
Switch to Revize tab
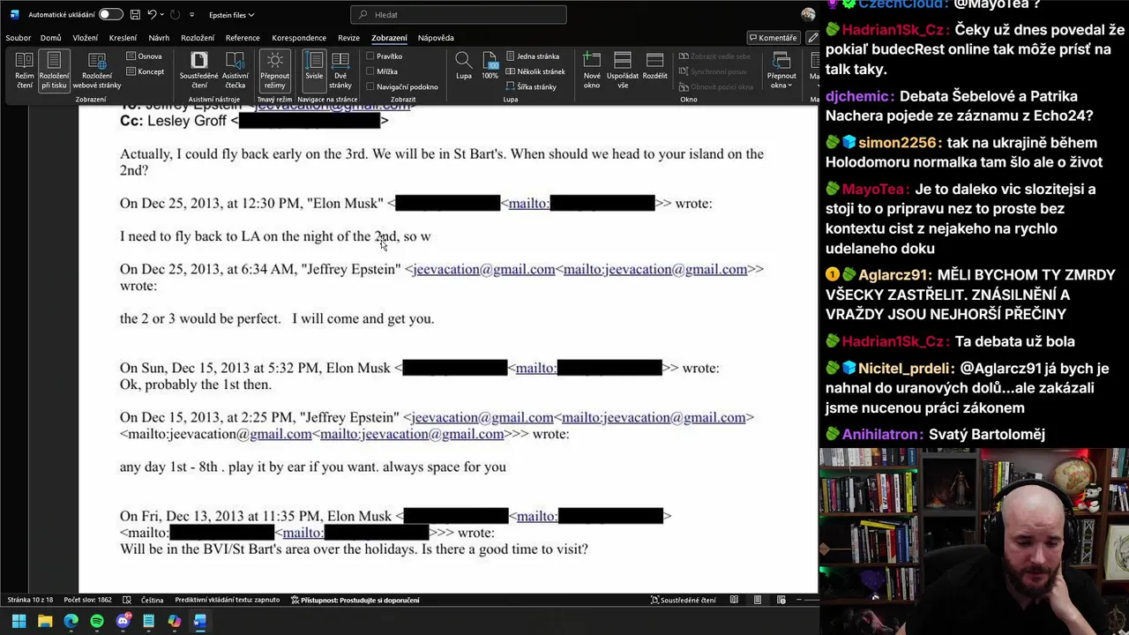(348, 38)
